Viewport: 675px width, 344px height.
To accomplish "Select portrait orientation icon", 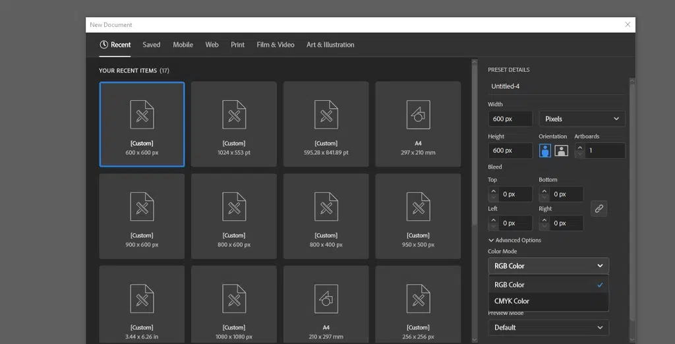I will tap(545, 150).
